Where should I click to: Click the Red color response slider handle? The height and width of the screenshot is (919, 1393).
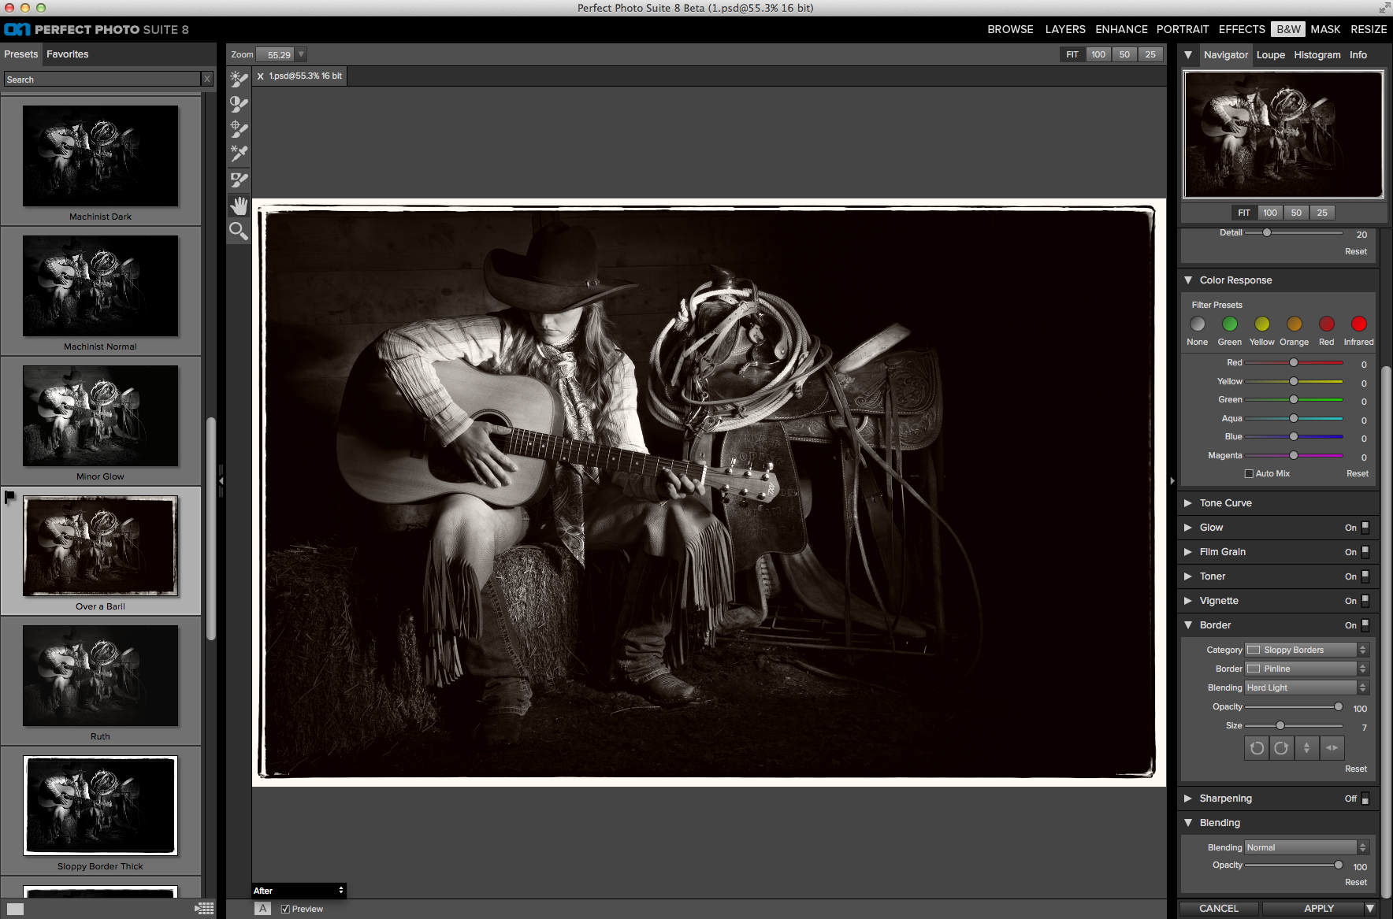pyautogui.click(x=1294, y=362)
